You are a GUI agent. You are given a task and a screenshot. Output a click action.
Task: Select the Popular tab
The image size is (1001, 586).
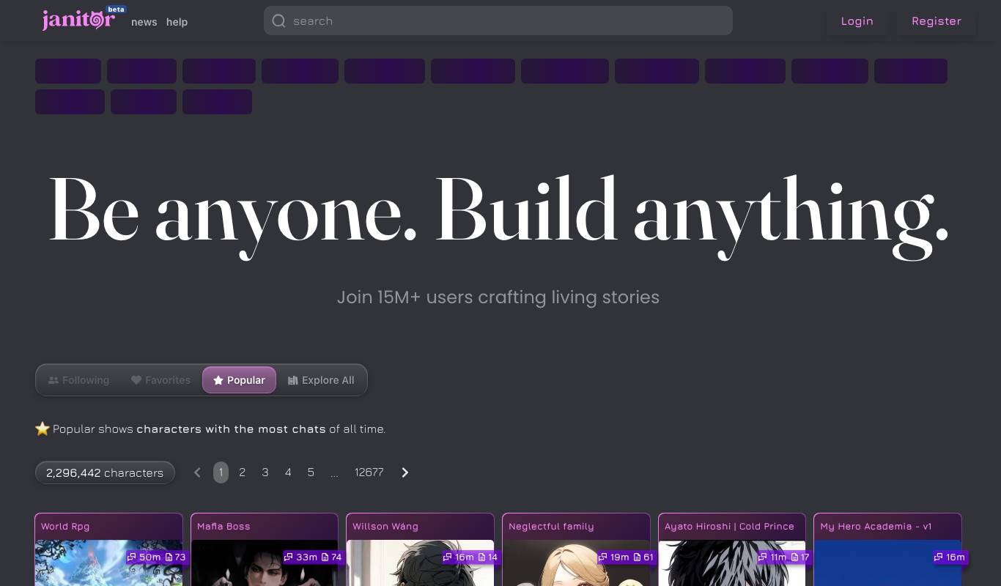pyautogui.click(x=239, y=380)
